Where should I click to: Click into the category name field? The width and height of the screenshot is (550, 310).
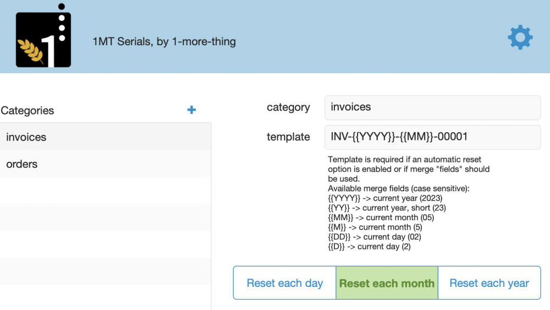(432, 107)
